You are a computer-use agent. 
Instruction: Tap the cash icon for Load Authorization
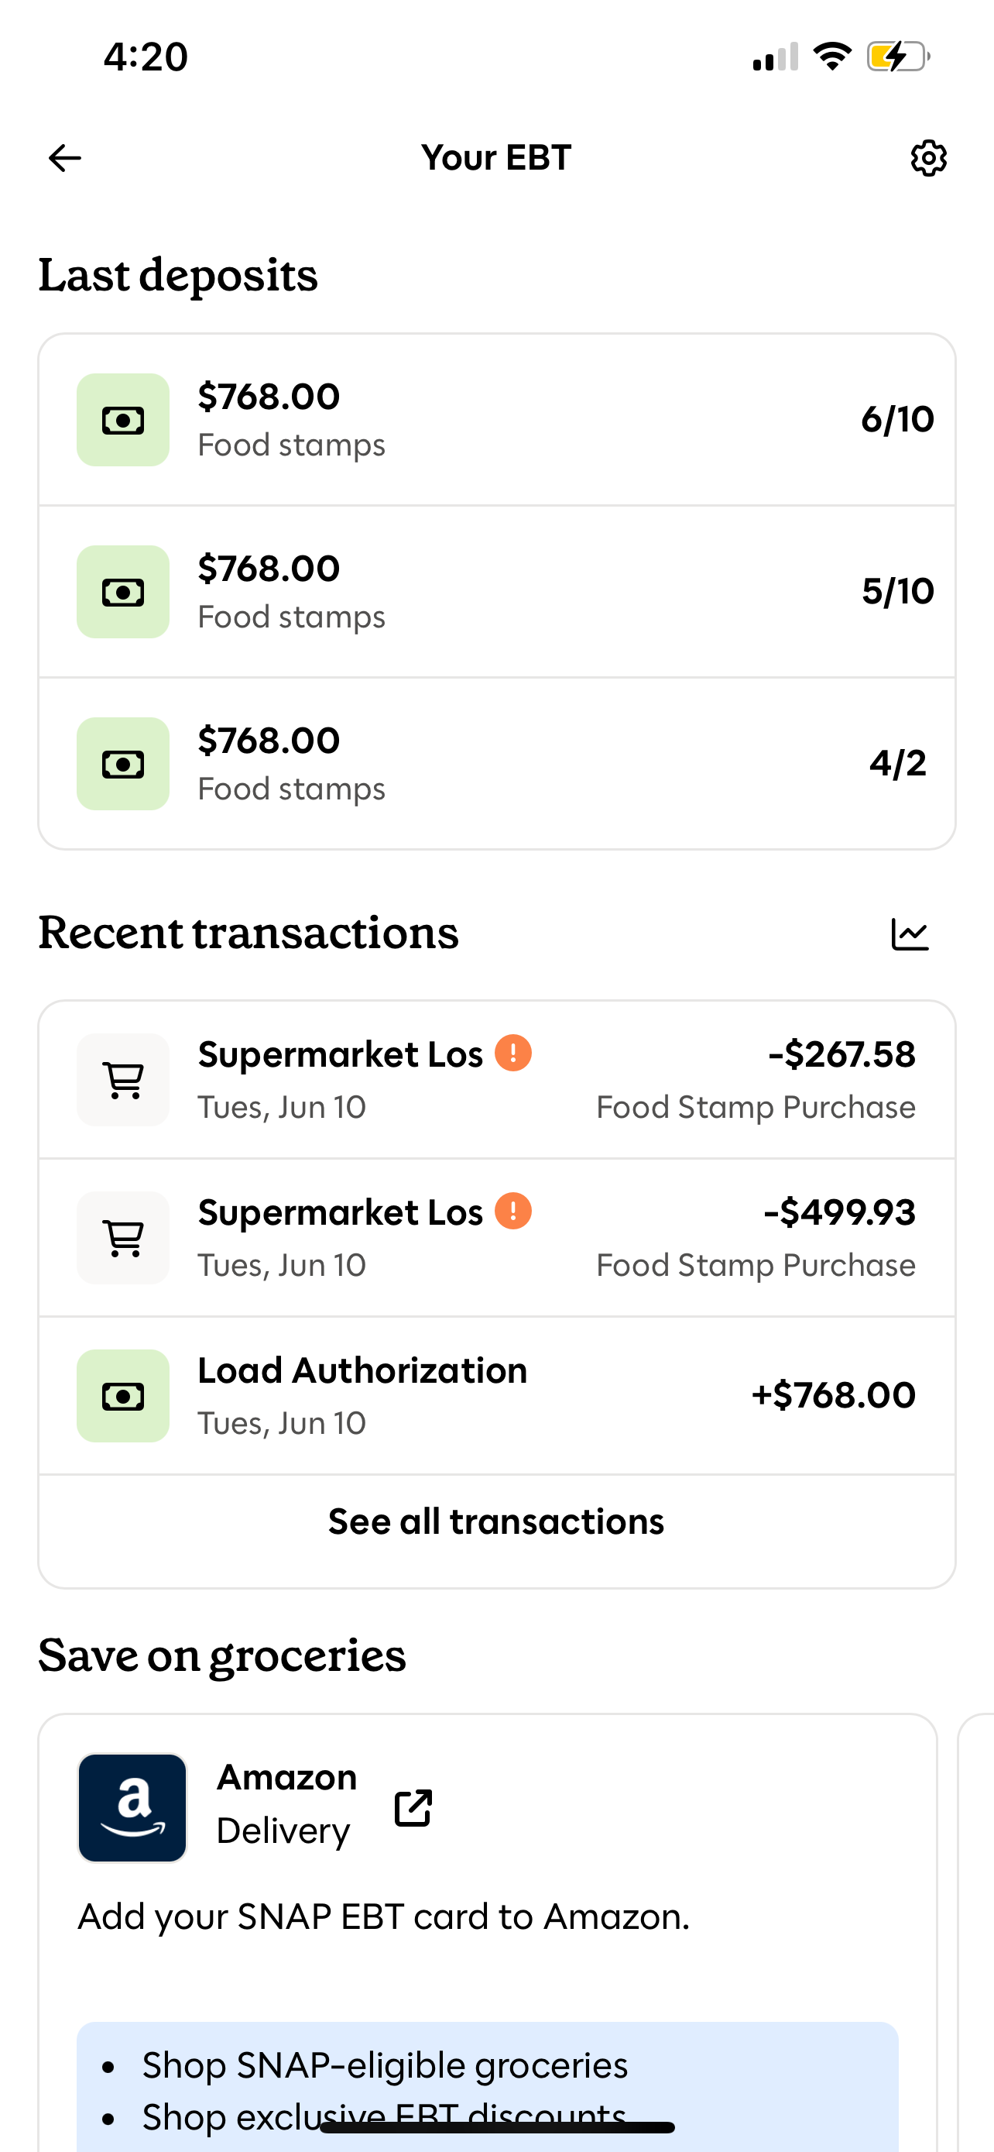click(x=124, y=1396)
